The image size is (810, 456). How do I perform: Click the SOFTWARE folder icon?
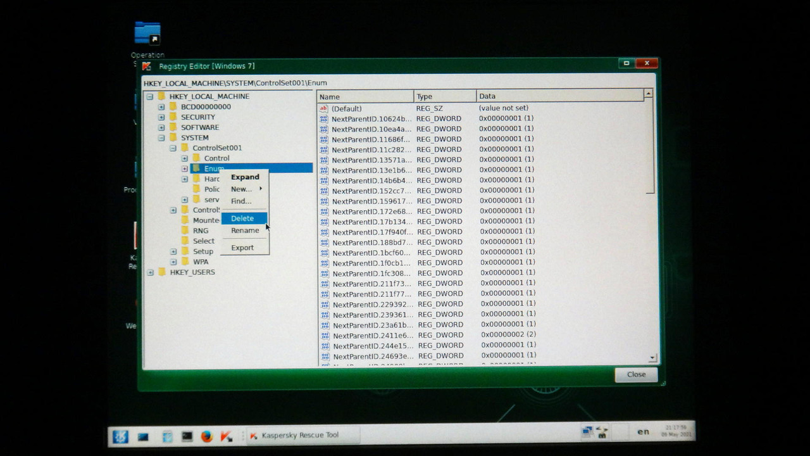(x=173, y=127)
